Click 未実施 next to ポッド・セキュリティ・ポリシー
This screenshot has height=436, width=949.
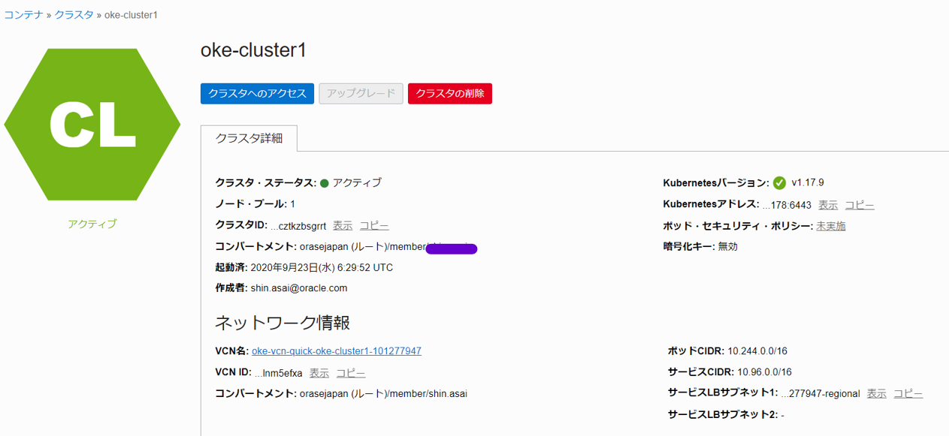coord(830,224)
